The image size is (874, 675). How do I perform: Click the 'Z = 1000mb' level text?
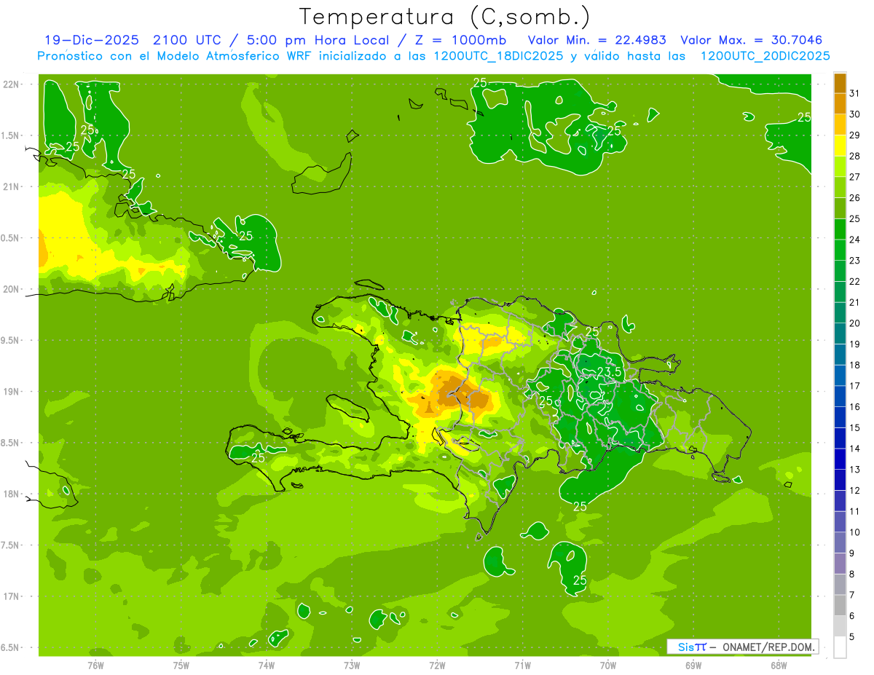click(x=460, y=40)
